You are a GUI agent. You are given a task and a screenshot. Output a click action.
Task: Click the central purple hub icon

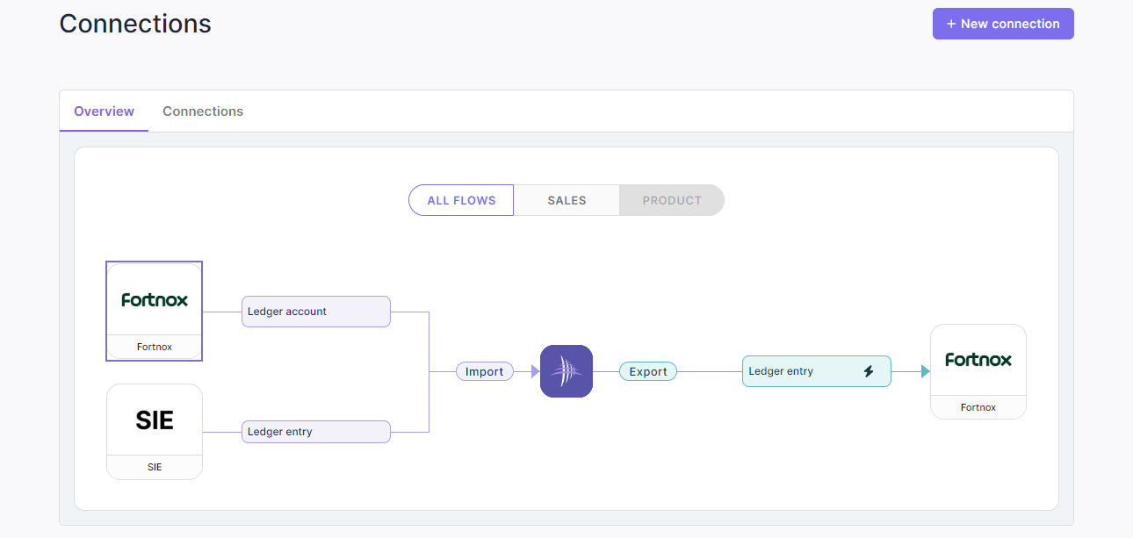(566, 371)
